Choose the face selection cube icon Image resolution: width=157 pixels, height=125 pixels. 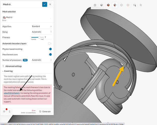115,5
